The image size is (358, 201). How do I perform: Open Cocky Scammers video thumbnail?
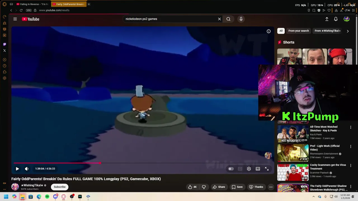tap(293, 172)
